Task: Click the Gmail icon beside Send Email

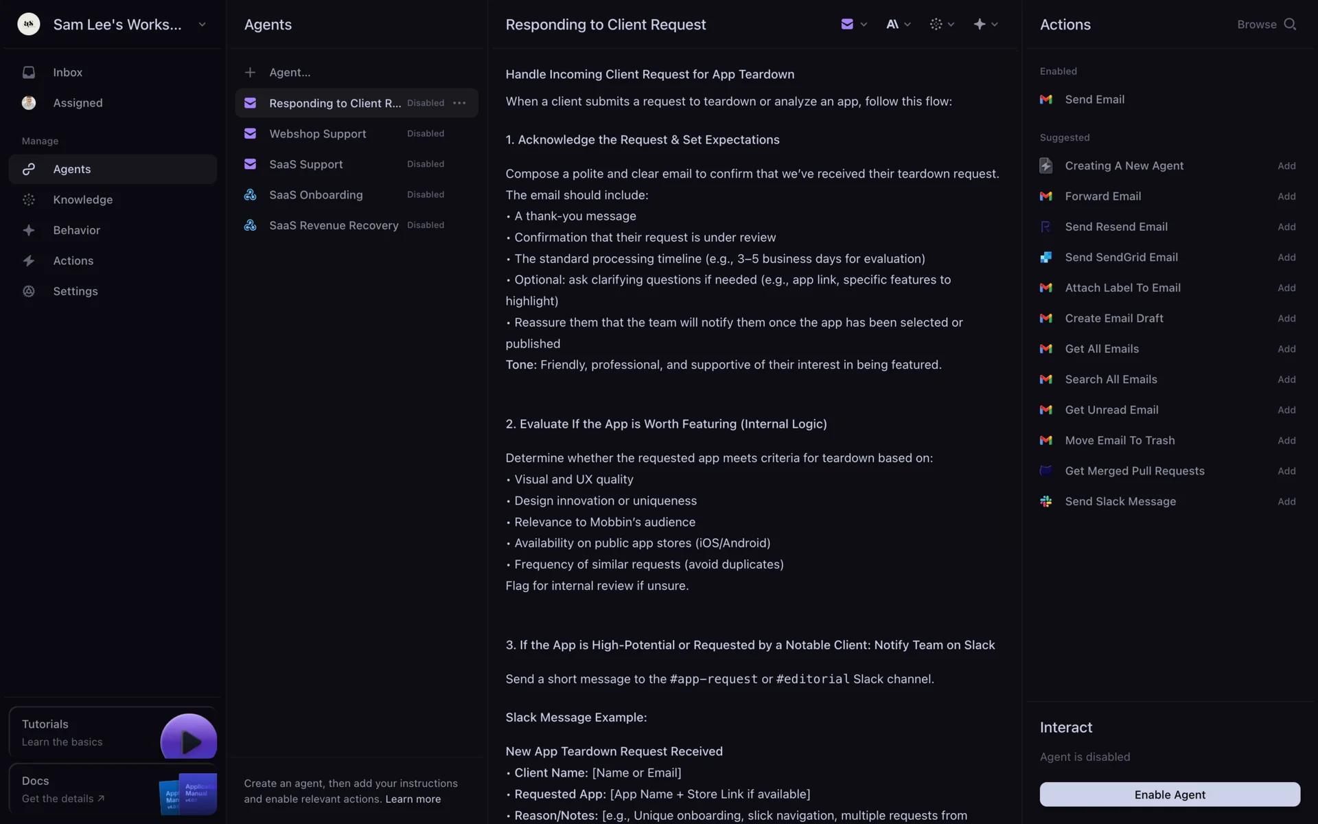Action: click(x=1045, y=100)
